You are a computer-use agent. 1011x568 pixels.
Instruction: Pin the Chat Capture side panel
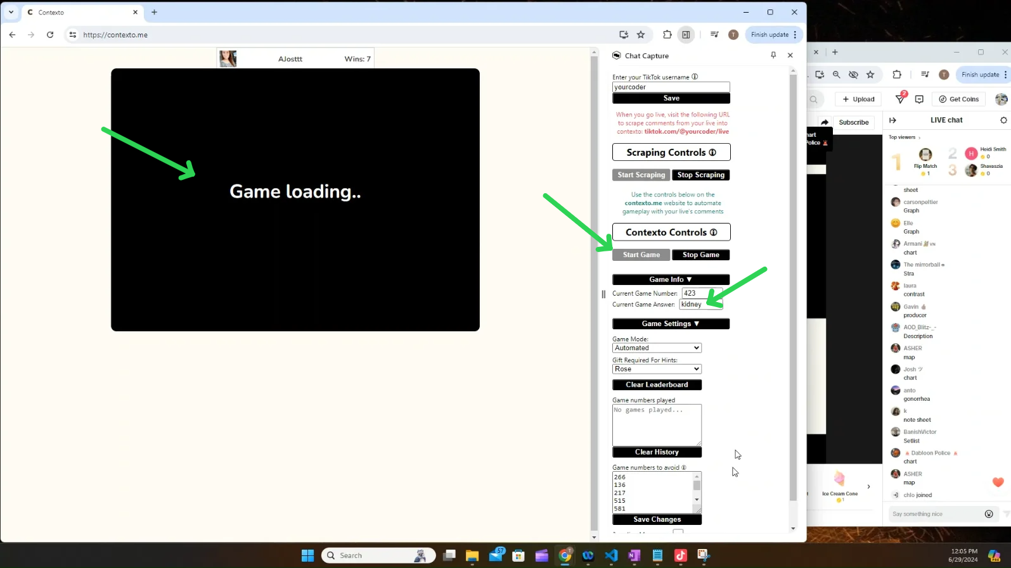[773, 55]
